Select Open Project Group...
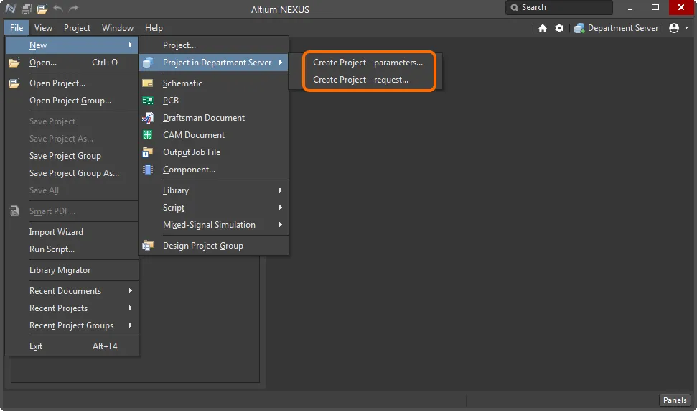The width and height of the screenshot is (697, 411). click(72, 101)
